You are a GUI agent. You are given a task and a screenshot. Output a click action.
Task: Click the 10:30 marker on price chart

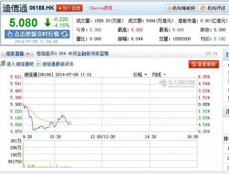point(55,137)
